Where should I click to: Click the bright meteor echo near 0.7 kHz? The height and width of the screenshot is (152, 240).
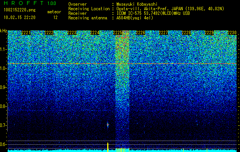(108, 125)
